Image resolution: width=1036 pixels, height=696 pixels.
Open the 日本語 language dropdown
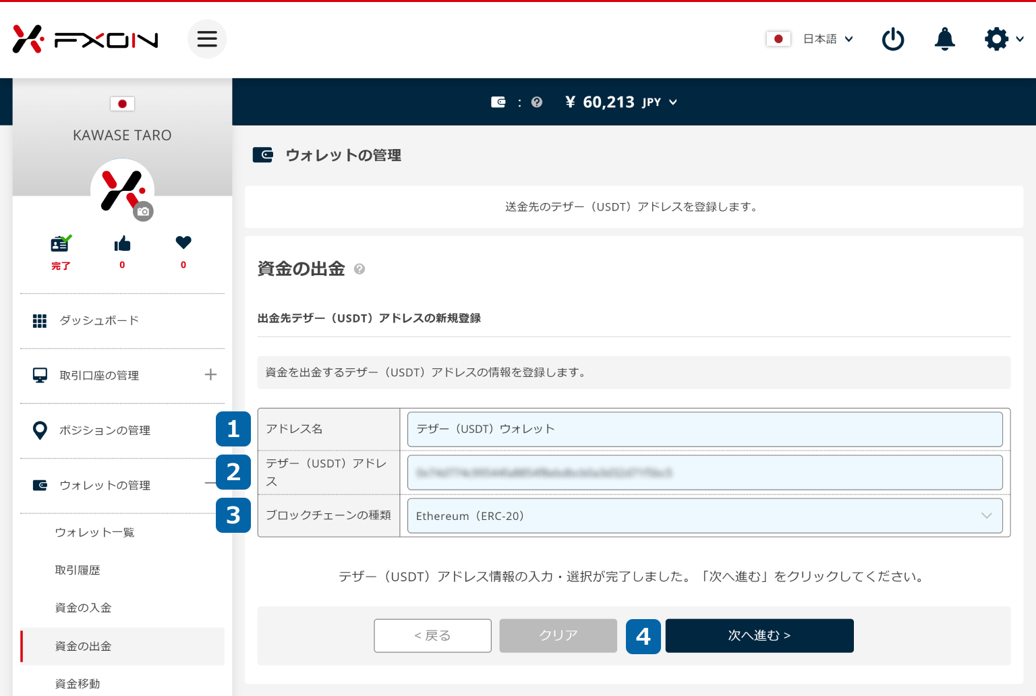(x=828, y=39)
